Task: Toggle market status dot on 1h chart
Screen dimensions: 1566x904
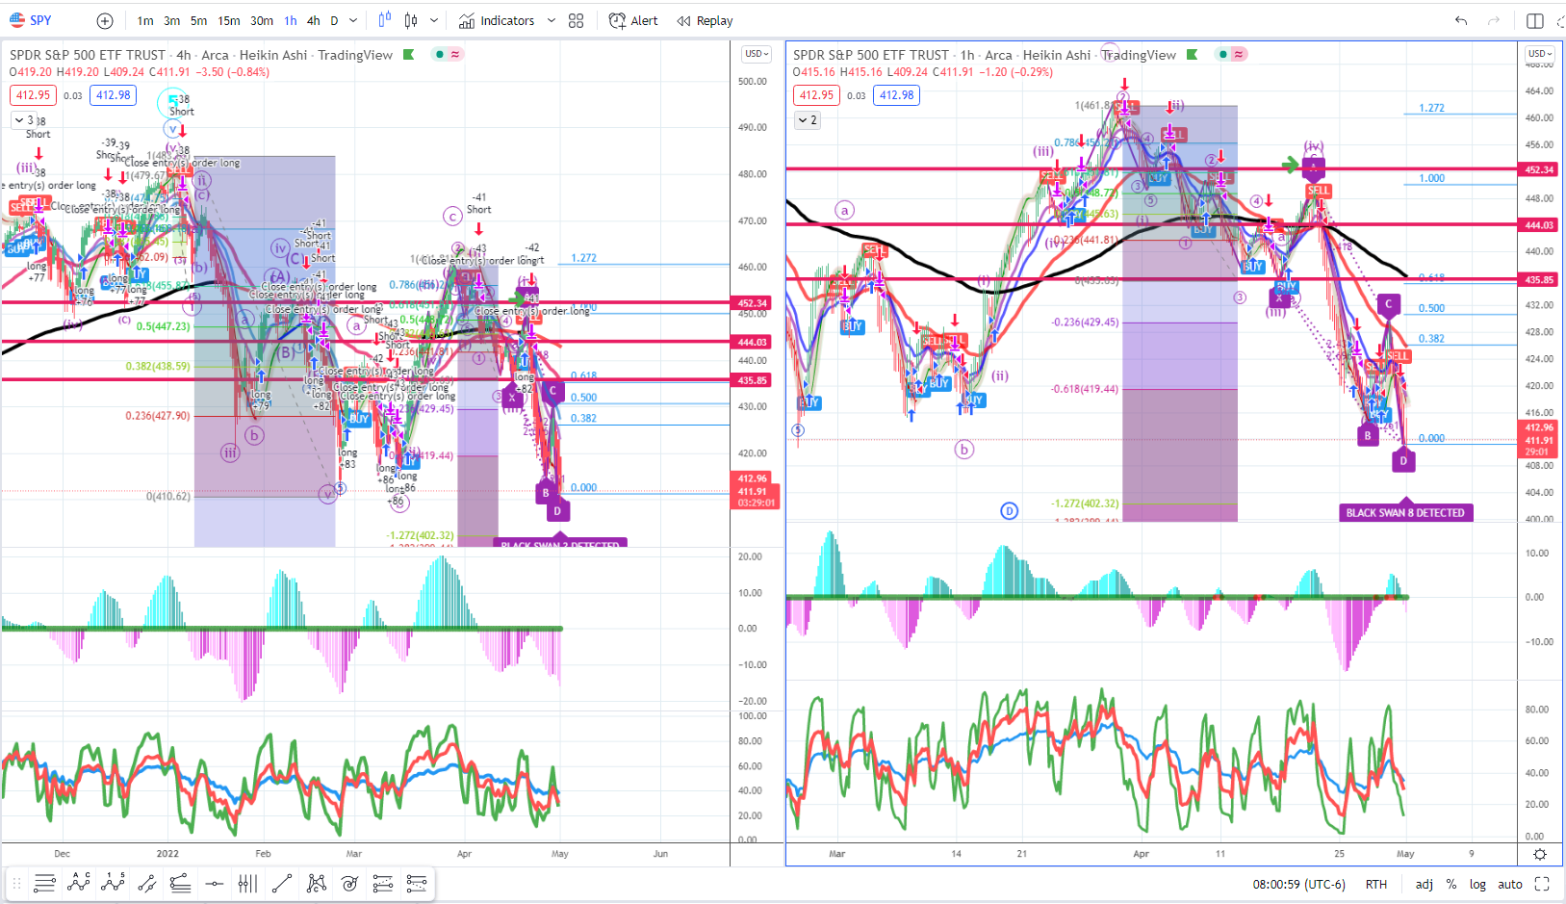Action: click(1223, 54)
